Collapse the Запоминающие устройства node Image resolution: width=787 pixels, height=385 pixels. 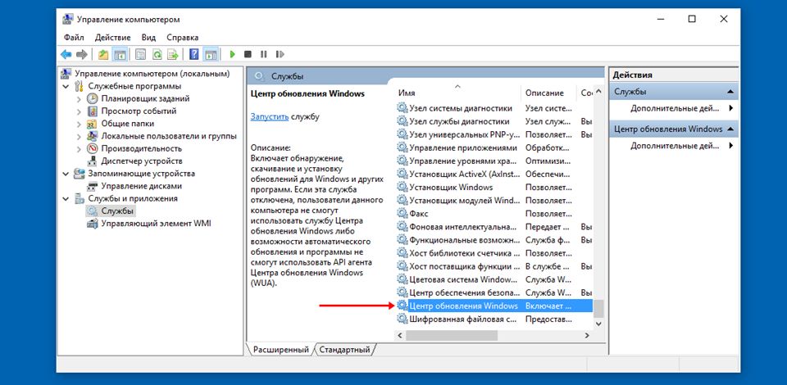pos(66,174)
